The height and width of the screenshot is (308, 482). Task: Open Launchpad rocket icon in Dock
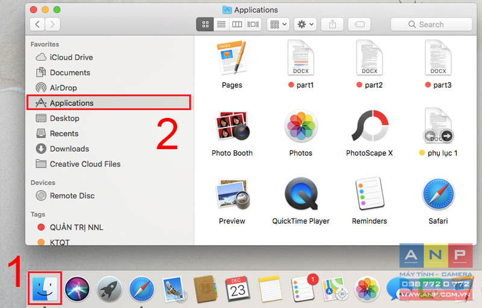click(110, 289)
